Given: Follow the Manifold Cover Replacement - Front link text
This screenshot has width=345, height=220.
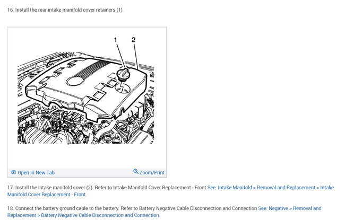Looking at the screenshot, I should click(x=47, y=195).
